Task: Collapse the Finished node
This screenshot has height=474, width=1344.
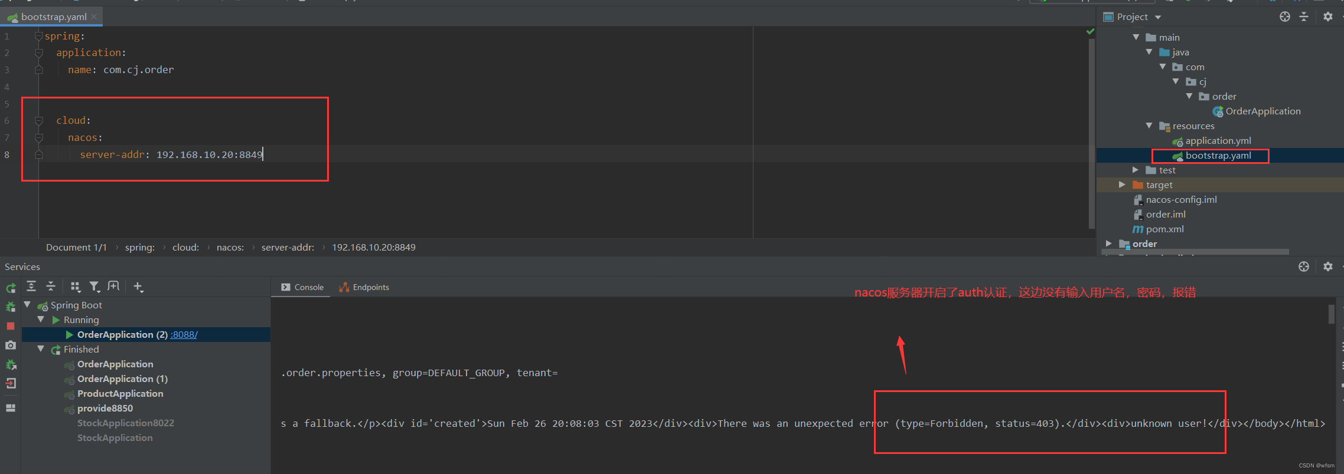Action: (x=41, y=349)
